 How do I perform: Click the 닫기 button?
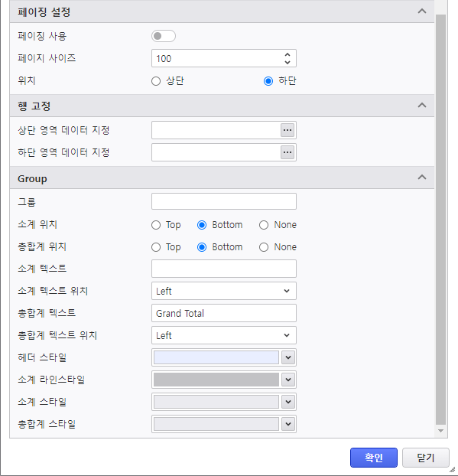click(426, 458)
